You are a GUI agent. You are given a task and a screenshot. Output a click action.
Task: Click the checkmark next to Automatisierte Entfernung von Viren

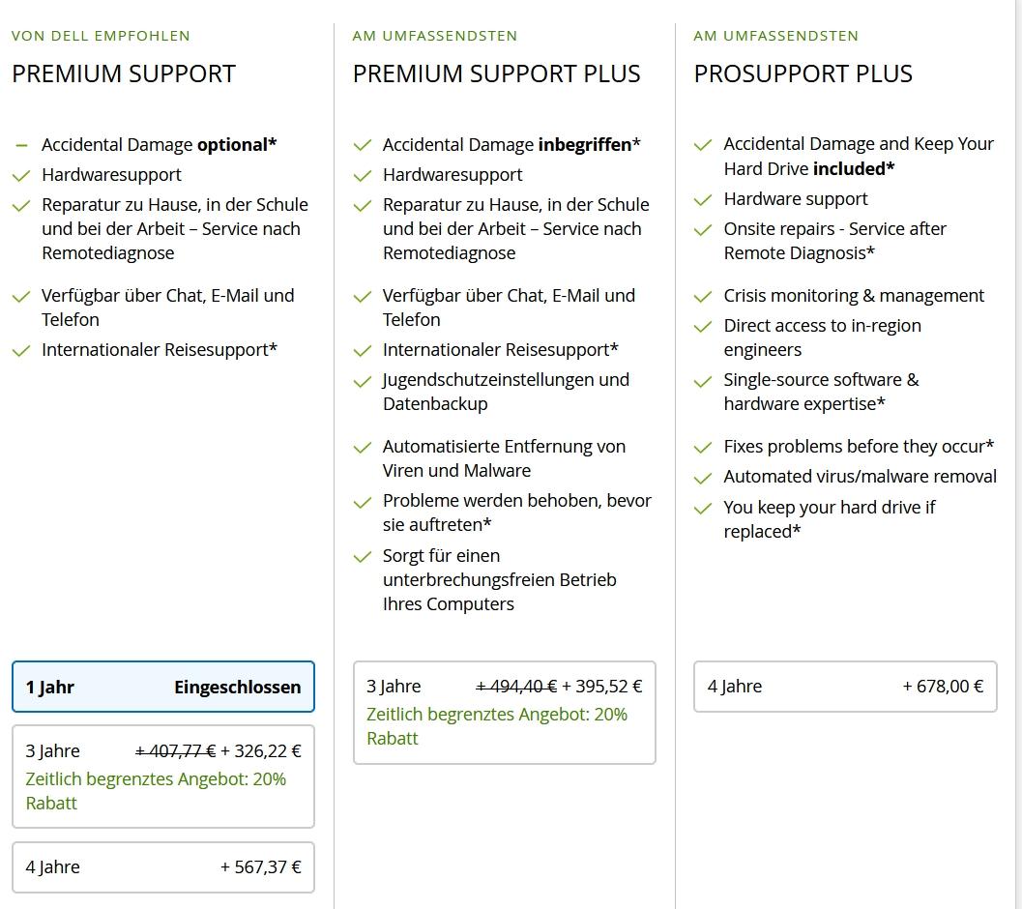363,448
